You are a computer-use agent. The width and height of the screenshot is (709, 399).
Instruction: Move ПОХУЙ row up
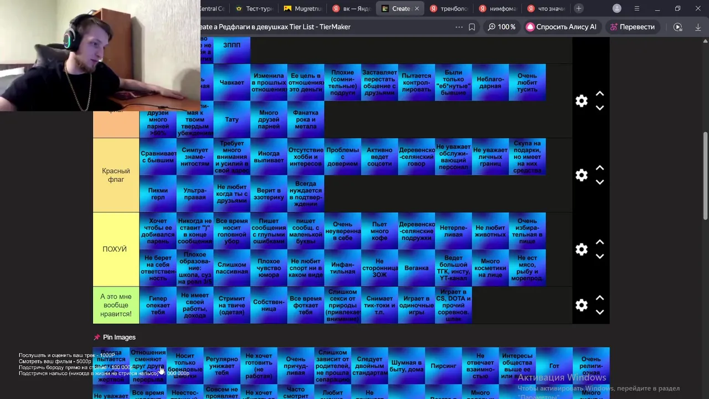pos(600,242)
